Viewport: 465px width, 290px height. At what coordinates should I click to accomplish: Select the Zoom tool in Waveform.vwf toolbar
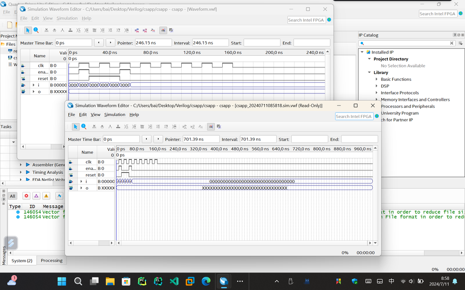click(36, 30)
